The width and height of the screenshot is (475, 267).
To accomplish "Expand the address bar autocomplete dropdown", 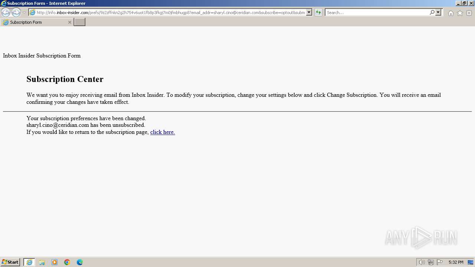I will pyautogui.click(x=309, y=13).
